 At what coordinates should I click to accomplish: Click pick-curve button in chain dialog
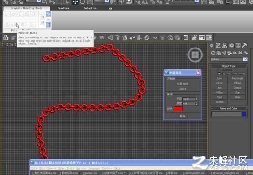tap(183, 84)
